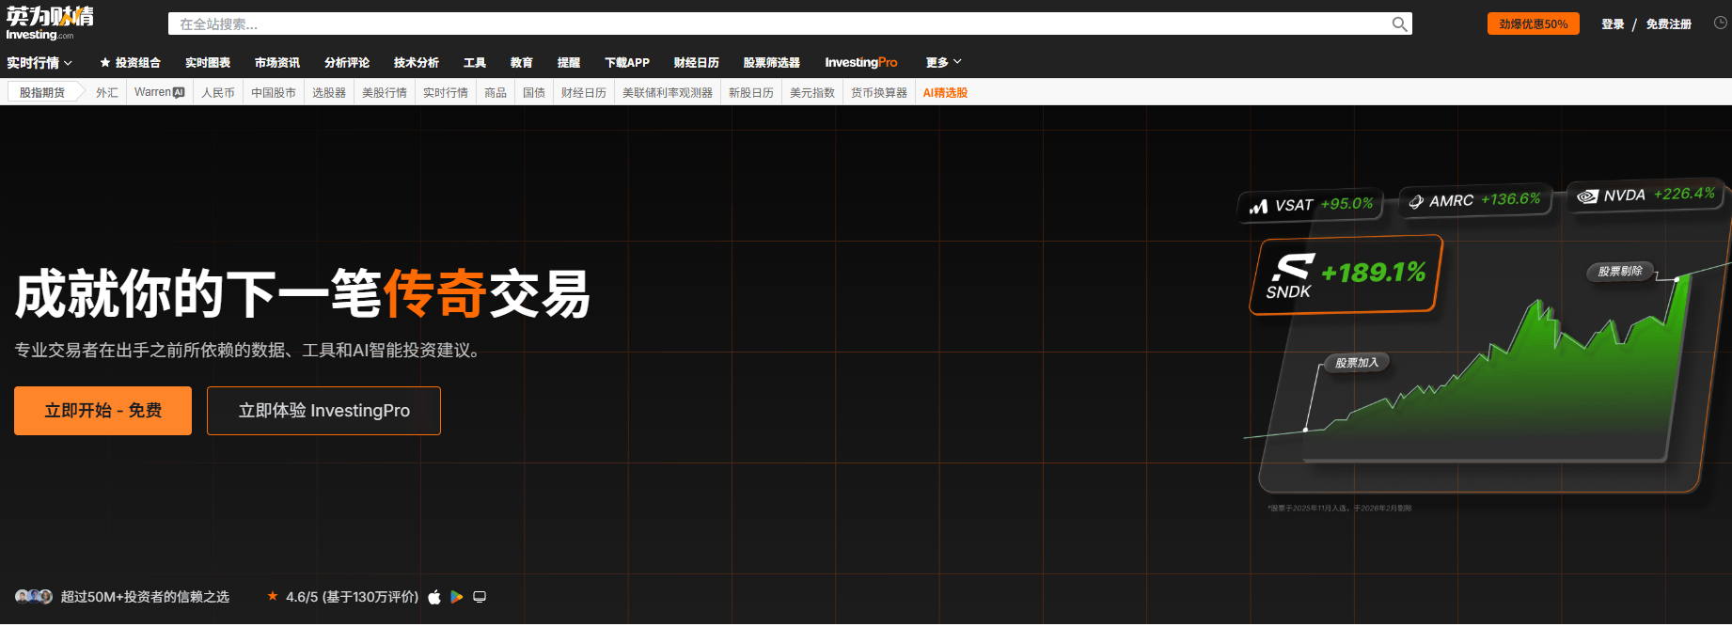Image resolution: width=1732 pixels, height=627 pixels.
Task: Open the 财经日历 main menu item
Action: pyautogui.click(x=697, y=63)
